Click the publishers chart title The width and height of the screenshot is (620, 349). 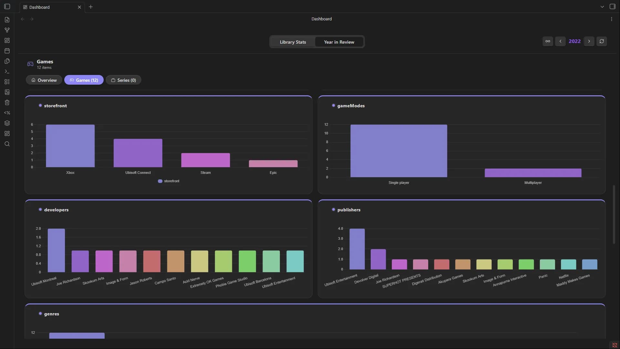coord(349,210)
